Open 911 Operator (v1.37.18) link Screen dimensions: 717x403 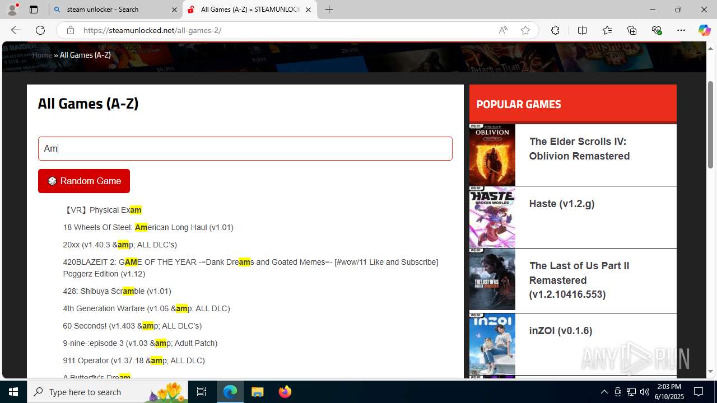coord(134,360)
